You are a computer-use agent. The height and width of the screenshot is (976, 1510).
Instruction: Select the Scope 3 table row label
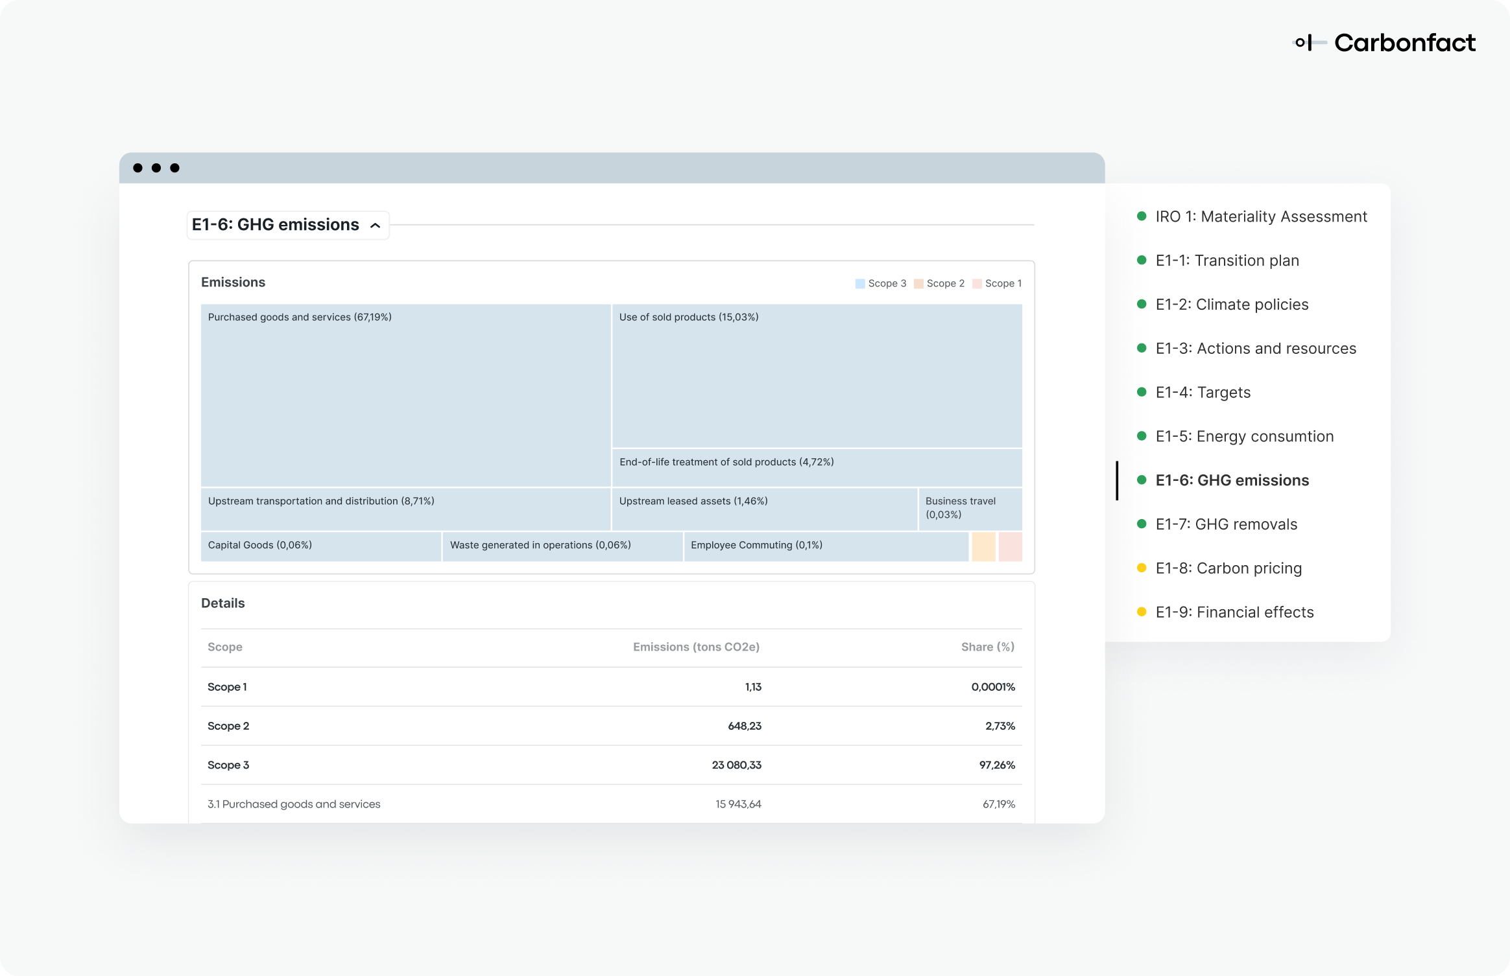(x=228, y=765)
